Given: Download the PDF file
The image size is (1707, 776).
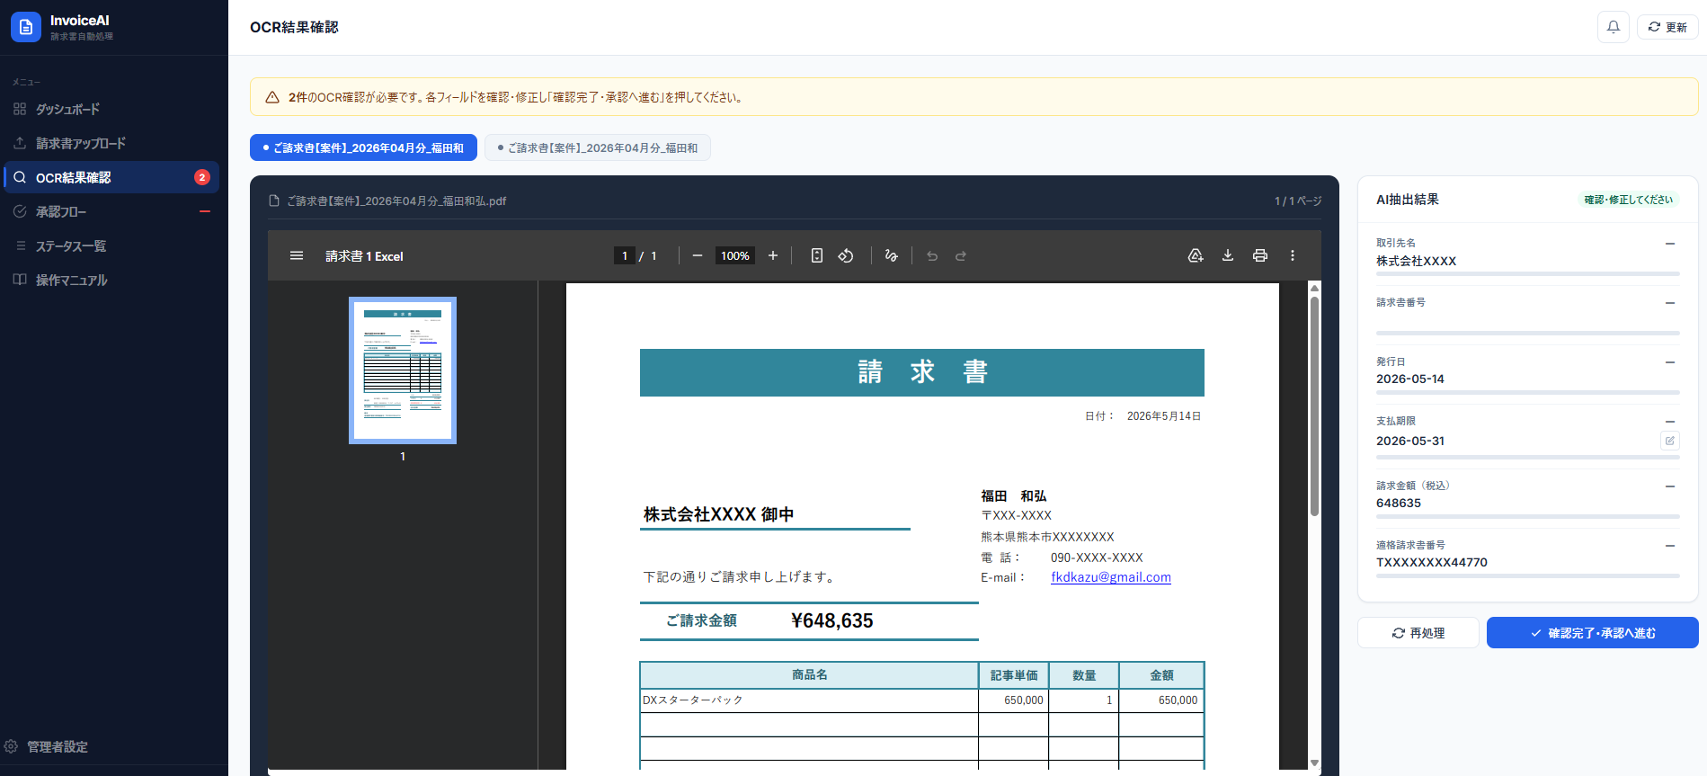Looking at the screenshot, I should (1228, 255).
